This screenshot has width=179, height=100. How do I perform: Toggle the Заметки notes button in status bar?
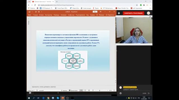pos(64,91)
